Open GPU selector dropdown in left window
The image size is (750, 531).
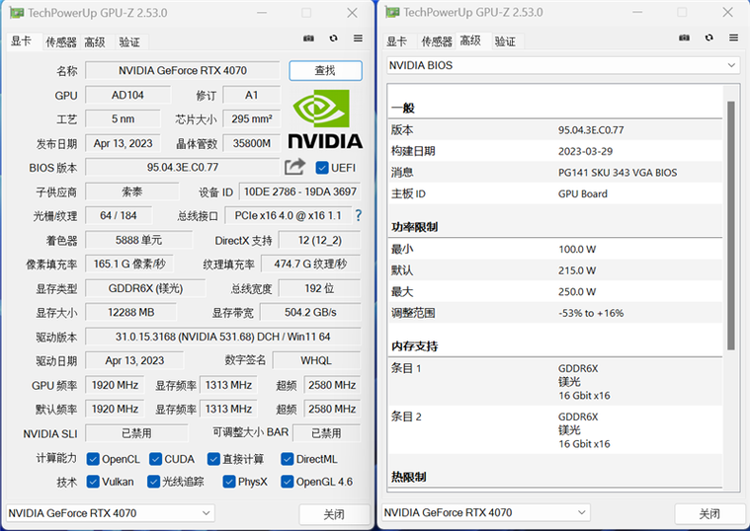pos(111,513)
